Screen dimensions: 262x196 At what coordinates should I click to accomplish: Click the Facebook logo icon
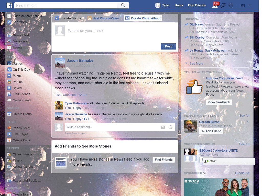[9, 5]
